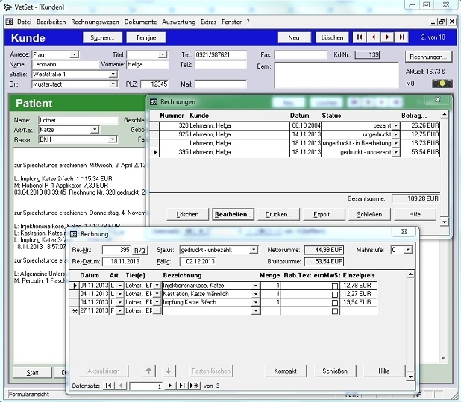Open the Bearbeiten menu
The width and height of the screenshot is (461, 402).
pos(51,22)
